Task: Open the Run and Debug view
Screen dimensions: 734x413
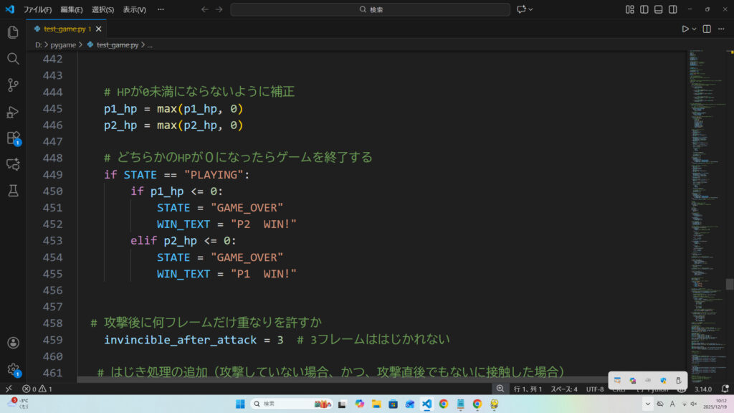Action: [12, 112]
